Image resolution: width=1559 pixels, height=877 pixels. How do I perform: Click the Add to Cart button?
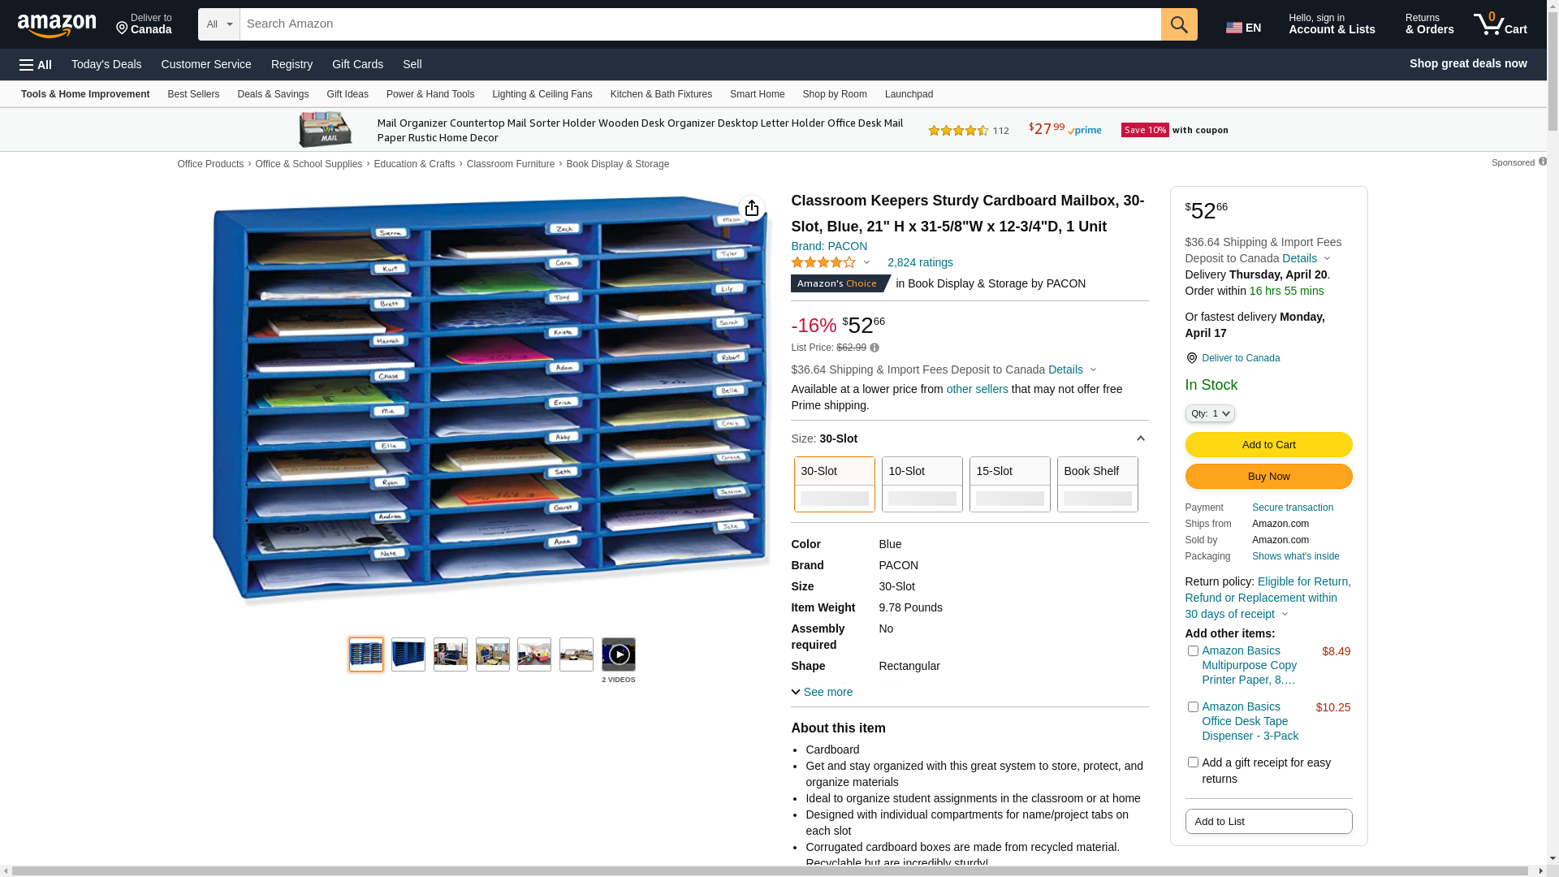pyautogui.click(x=1268, y=444)
